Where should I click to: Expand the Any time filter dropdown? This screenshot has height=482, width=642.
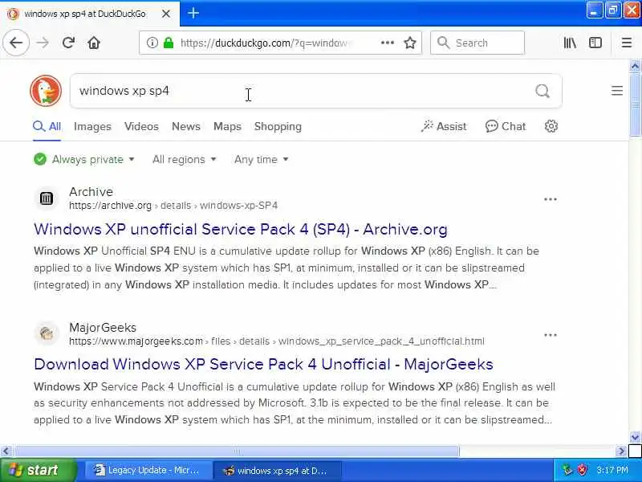(262, 159)
